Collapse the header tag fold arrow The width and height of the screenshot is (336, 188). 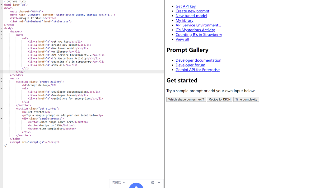[x=1, y=31]
